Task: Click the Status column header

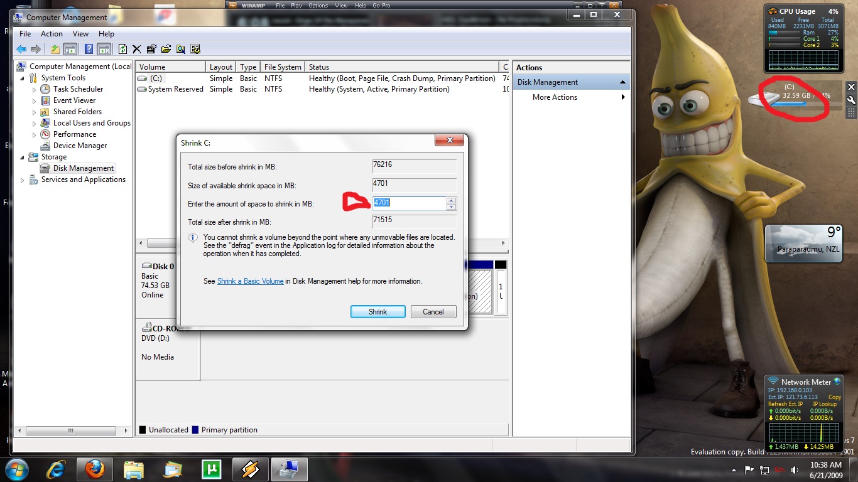Action: tap(402, 67)
